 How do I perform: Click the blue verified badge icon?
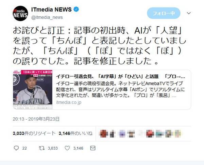[x=76, y=10]
